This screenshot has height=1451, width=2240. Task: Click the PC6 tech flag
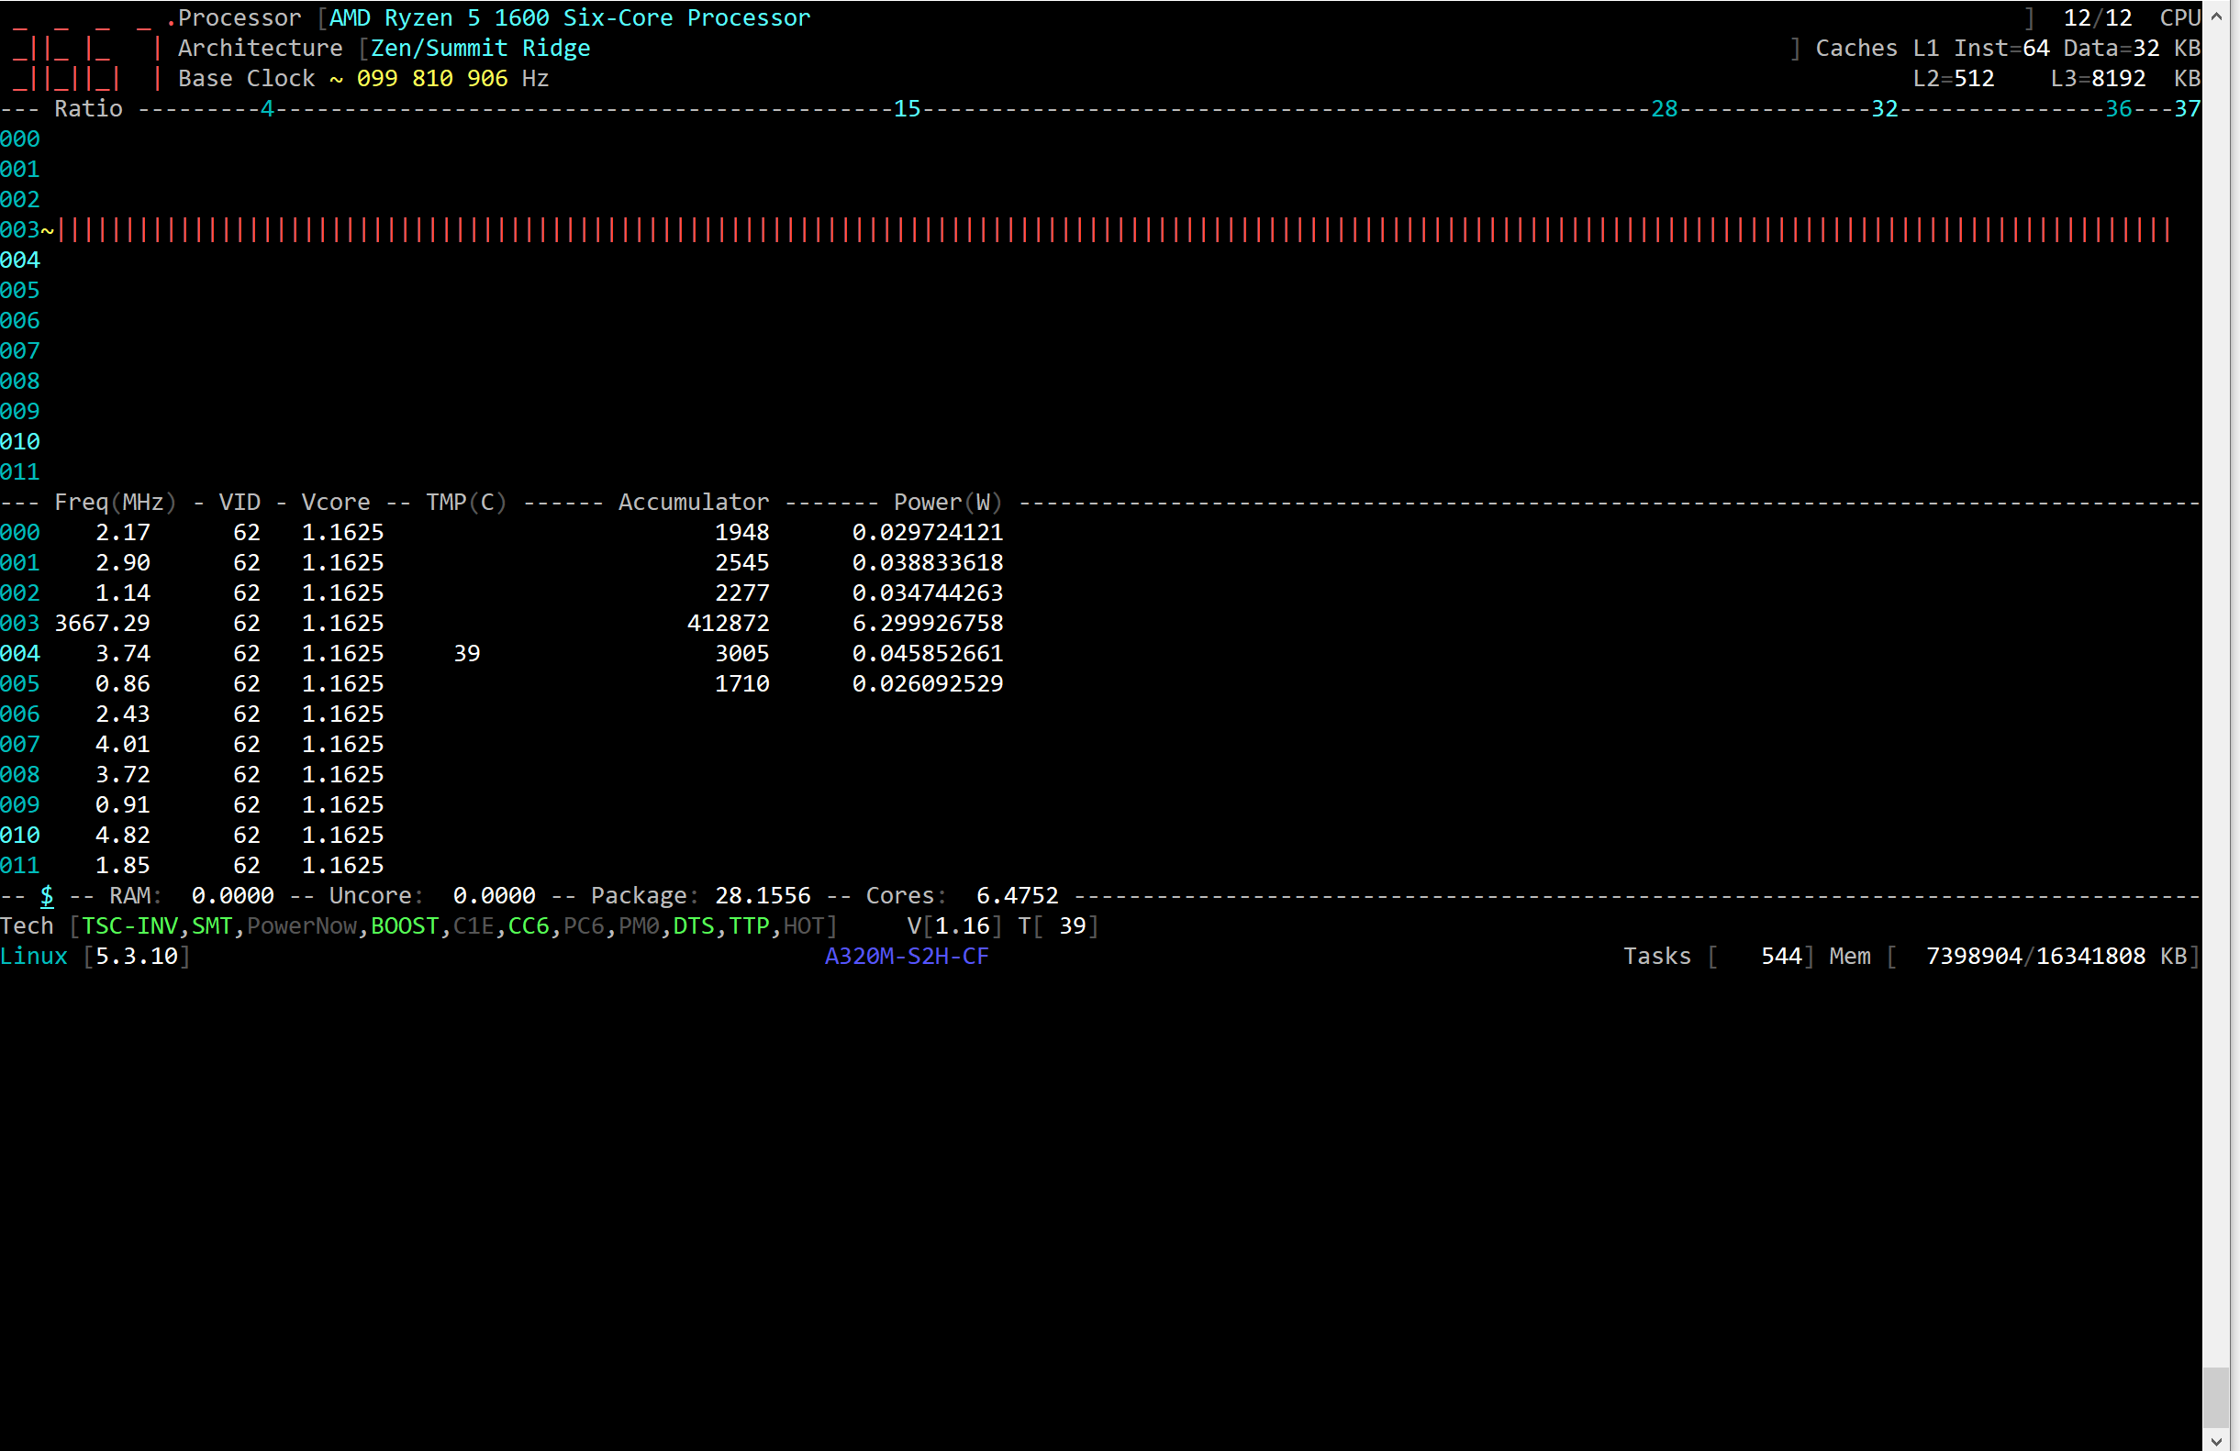point(584,926)
